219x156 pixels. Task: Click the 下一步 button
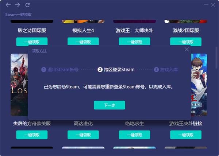(x=109, y=105)
